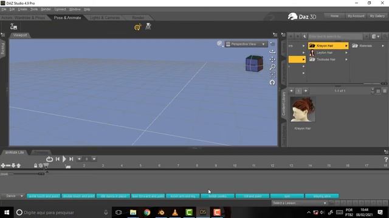
Task: Switch to Pose & Animate tab
Action: coord(67,18)
